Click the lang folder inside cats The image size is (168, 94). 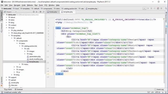(x=30, y=54)
